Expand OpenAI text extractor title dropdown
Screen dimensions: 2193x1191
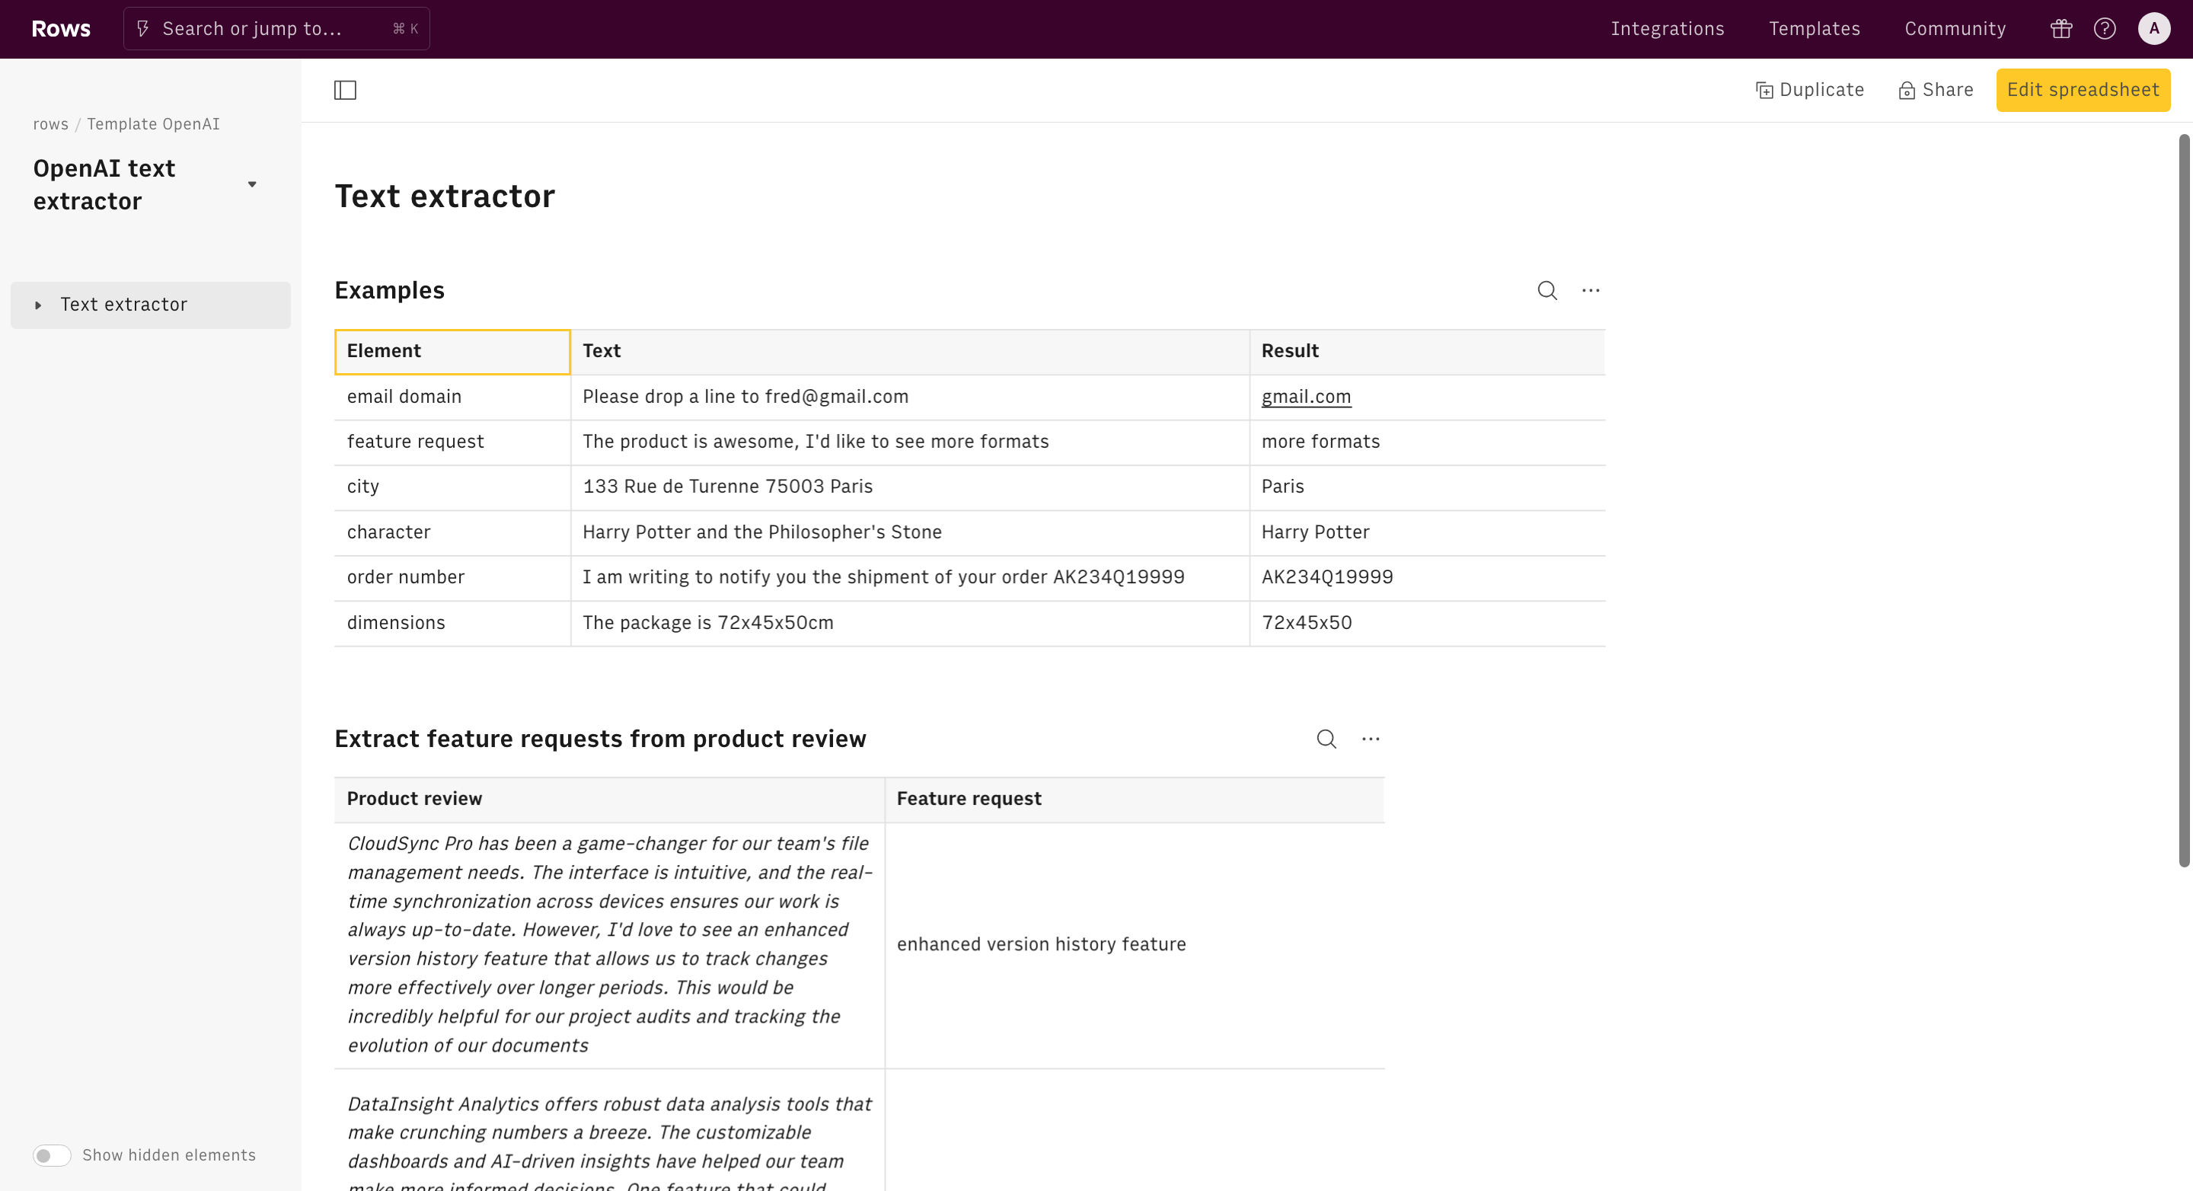[252, 185]
